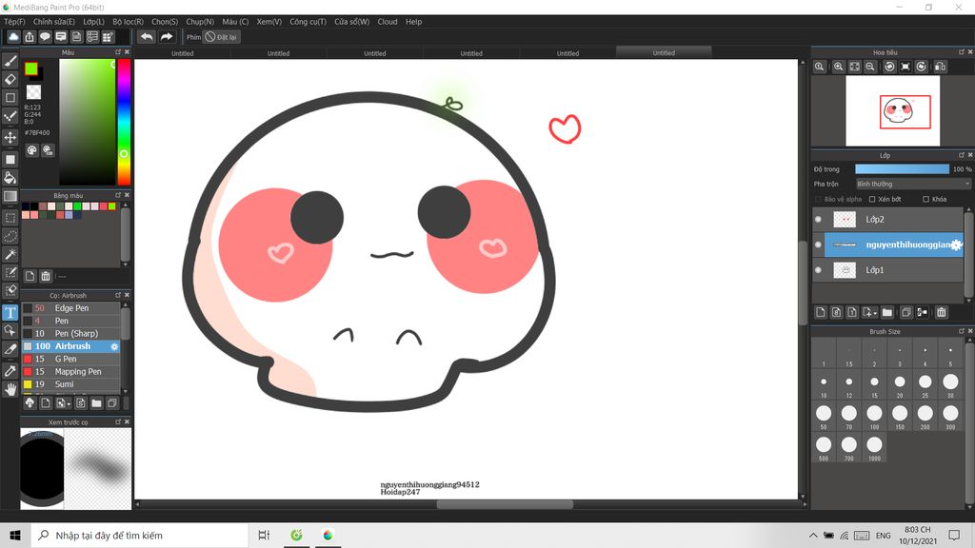The width and height of the screenshot is (975, 548).
Task: Select the Hand pan tool
Action: coord(10,389)
